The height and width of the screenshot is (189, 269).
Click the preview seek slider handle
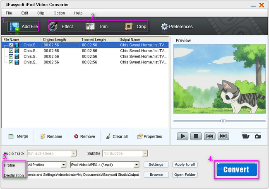coord(223,121)
